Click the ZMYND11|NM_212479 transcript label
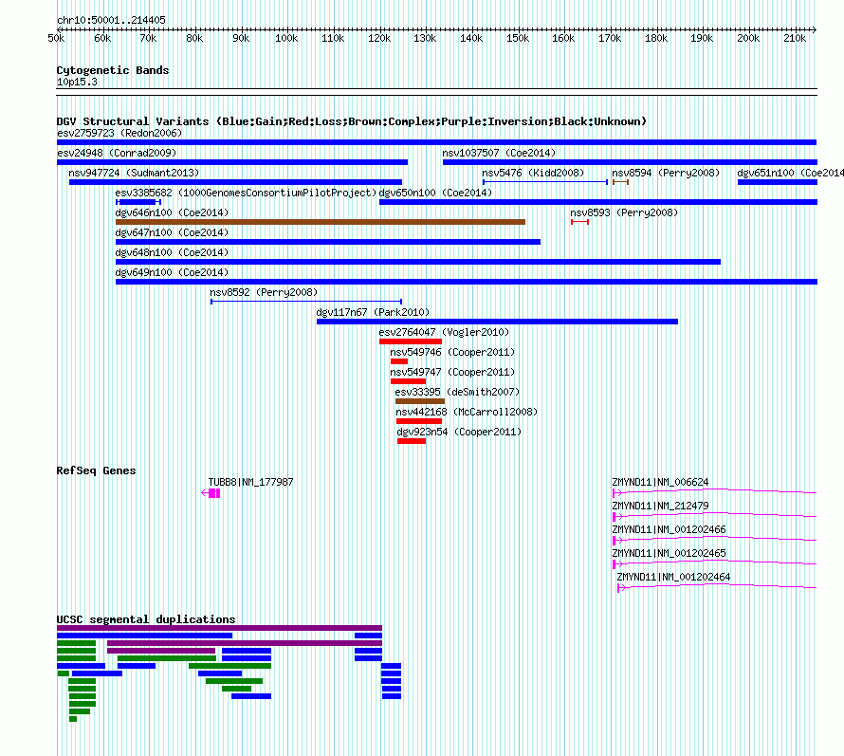This screenshot has width=844, height=756. [x=660, y=506]
